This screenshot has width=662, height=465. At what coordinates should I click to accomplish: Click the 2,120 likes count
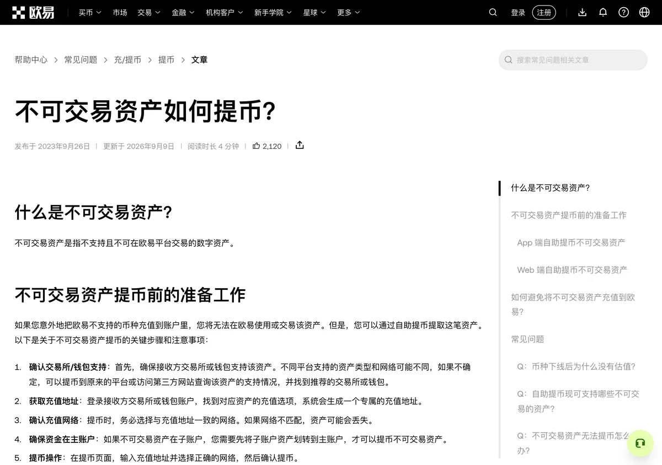click(272, 146)
